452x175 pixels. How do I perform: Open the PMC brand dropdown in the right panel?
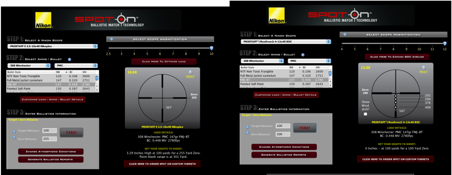pos(309,61)
